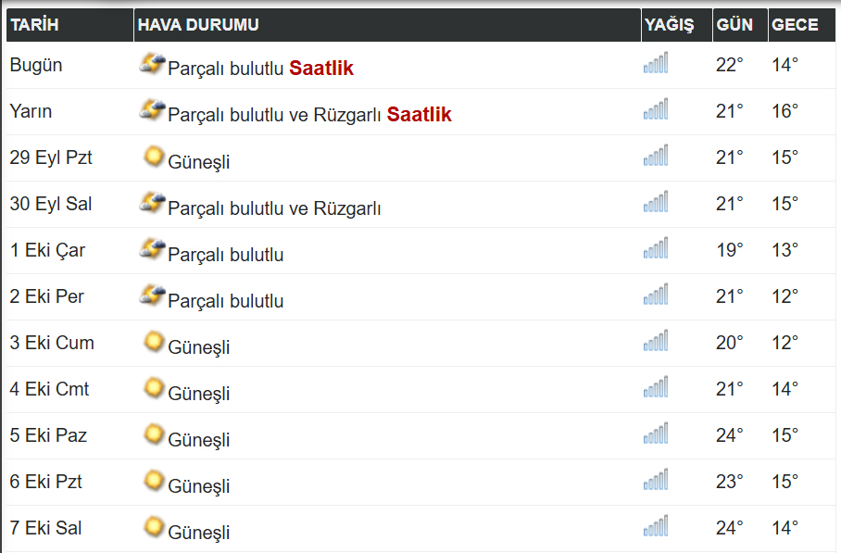
Task: Open the Saatlik link for Bugün
Action: tap(321, 69)
